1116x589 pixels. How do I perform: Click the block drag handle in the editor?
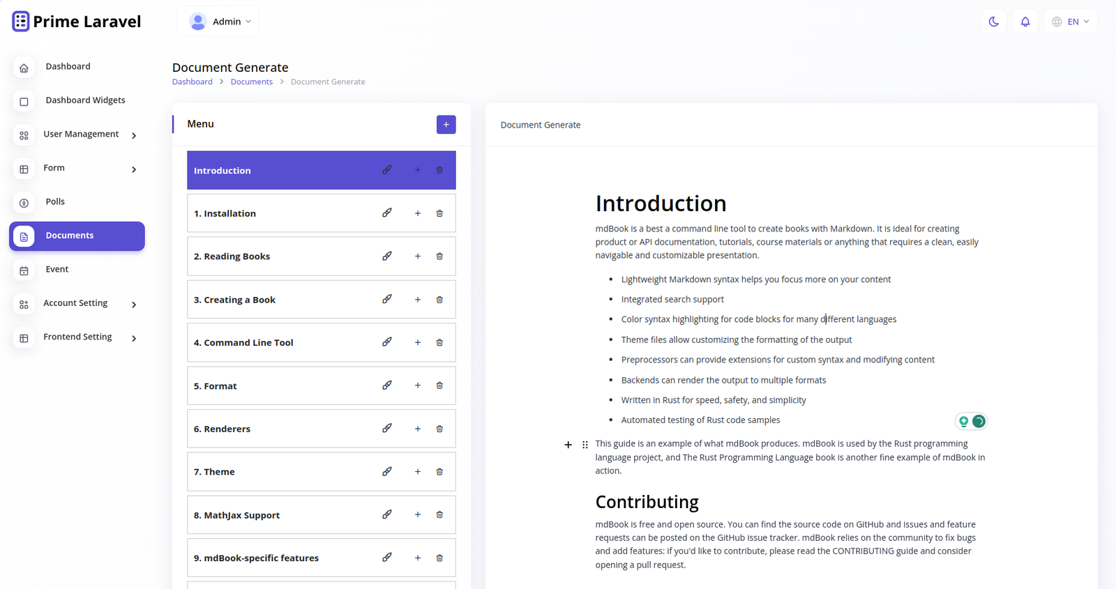pyautogui.click(x=585, y=445)
